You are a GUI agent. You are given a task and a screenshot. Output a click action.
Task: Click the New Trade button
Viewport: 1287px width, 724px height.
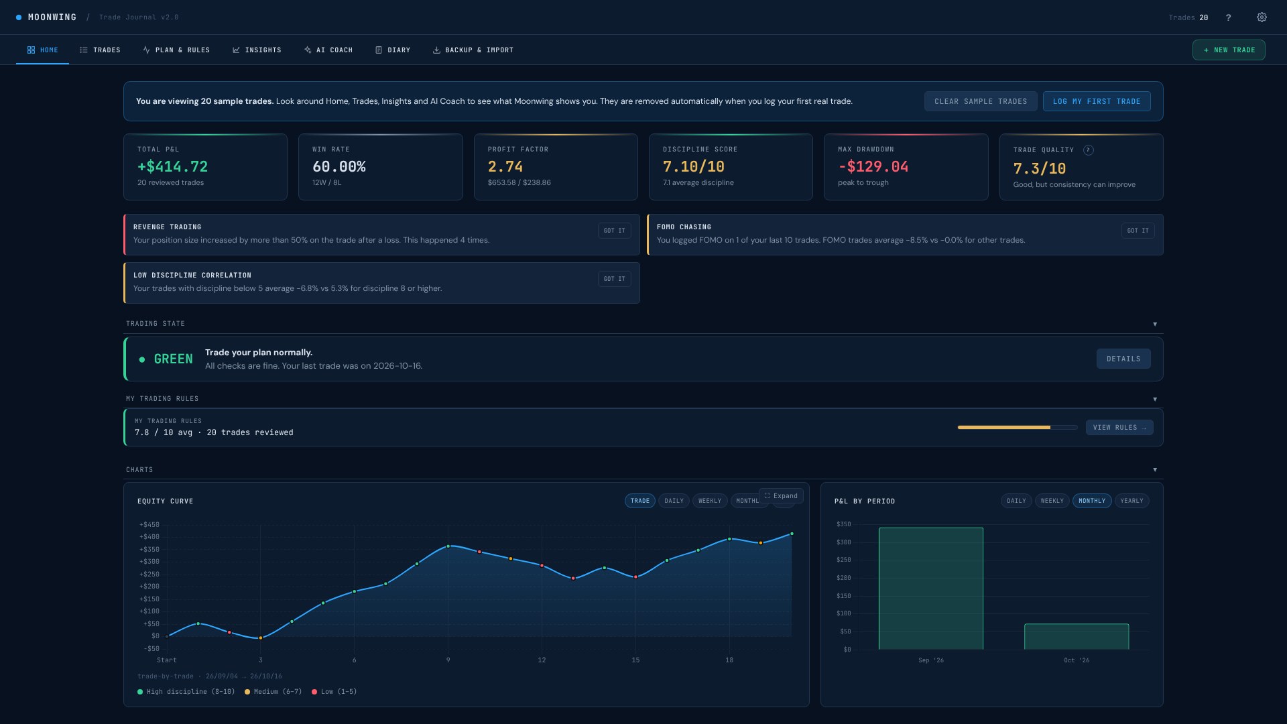pyautogui.click(x=1229, y=50)
